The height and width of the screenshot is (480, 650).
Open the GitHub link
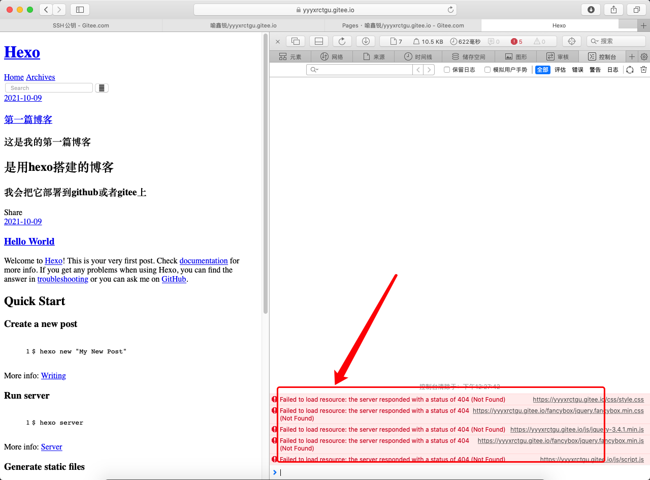174,279
